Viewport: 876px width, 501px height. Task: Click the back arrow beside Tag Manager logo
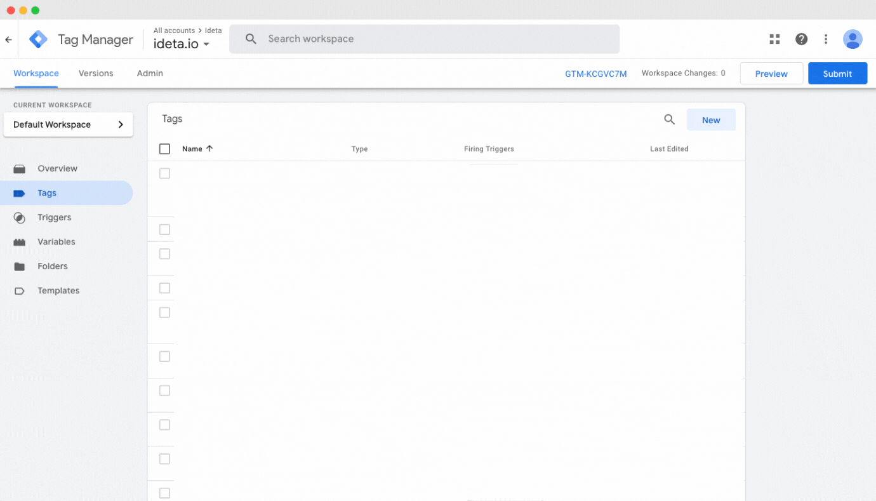[x=8, y=39]
